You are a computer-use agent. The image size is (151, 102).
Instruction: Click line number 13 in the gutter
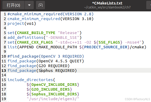[4, 71]
